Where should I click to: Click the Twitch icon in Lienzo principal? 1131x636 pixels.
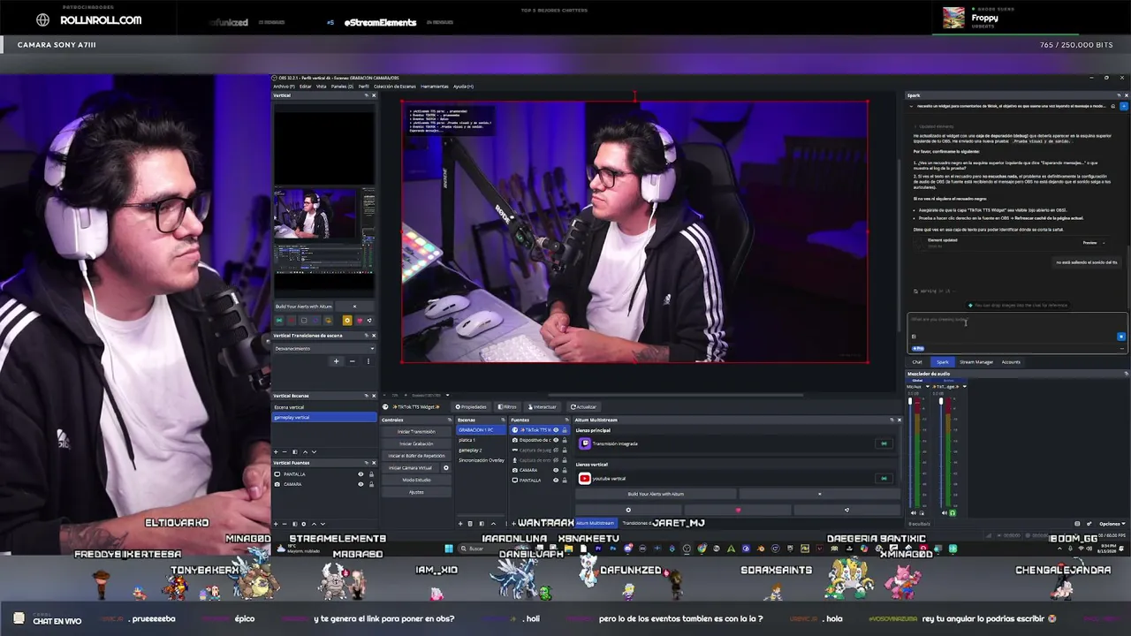pos(584,443)
